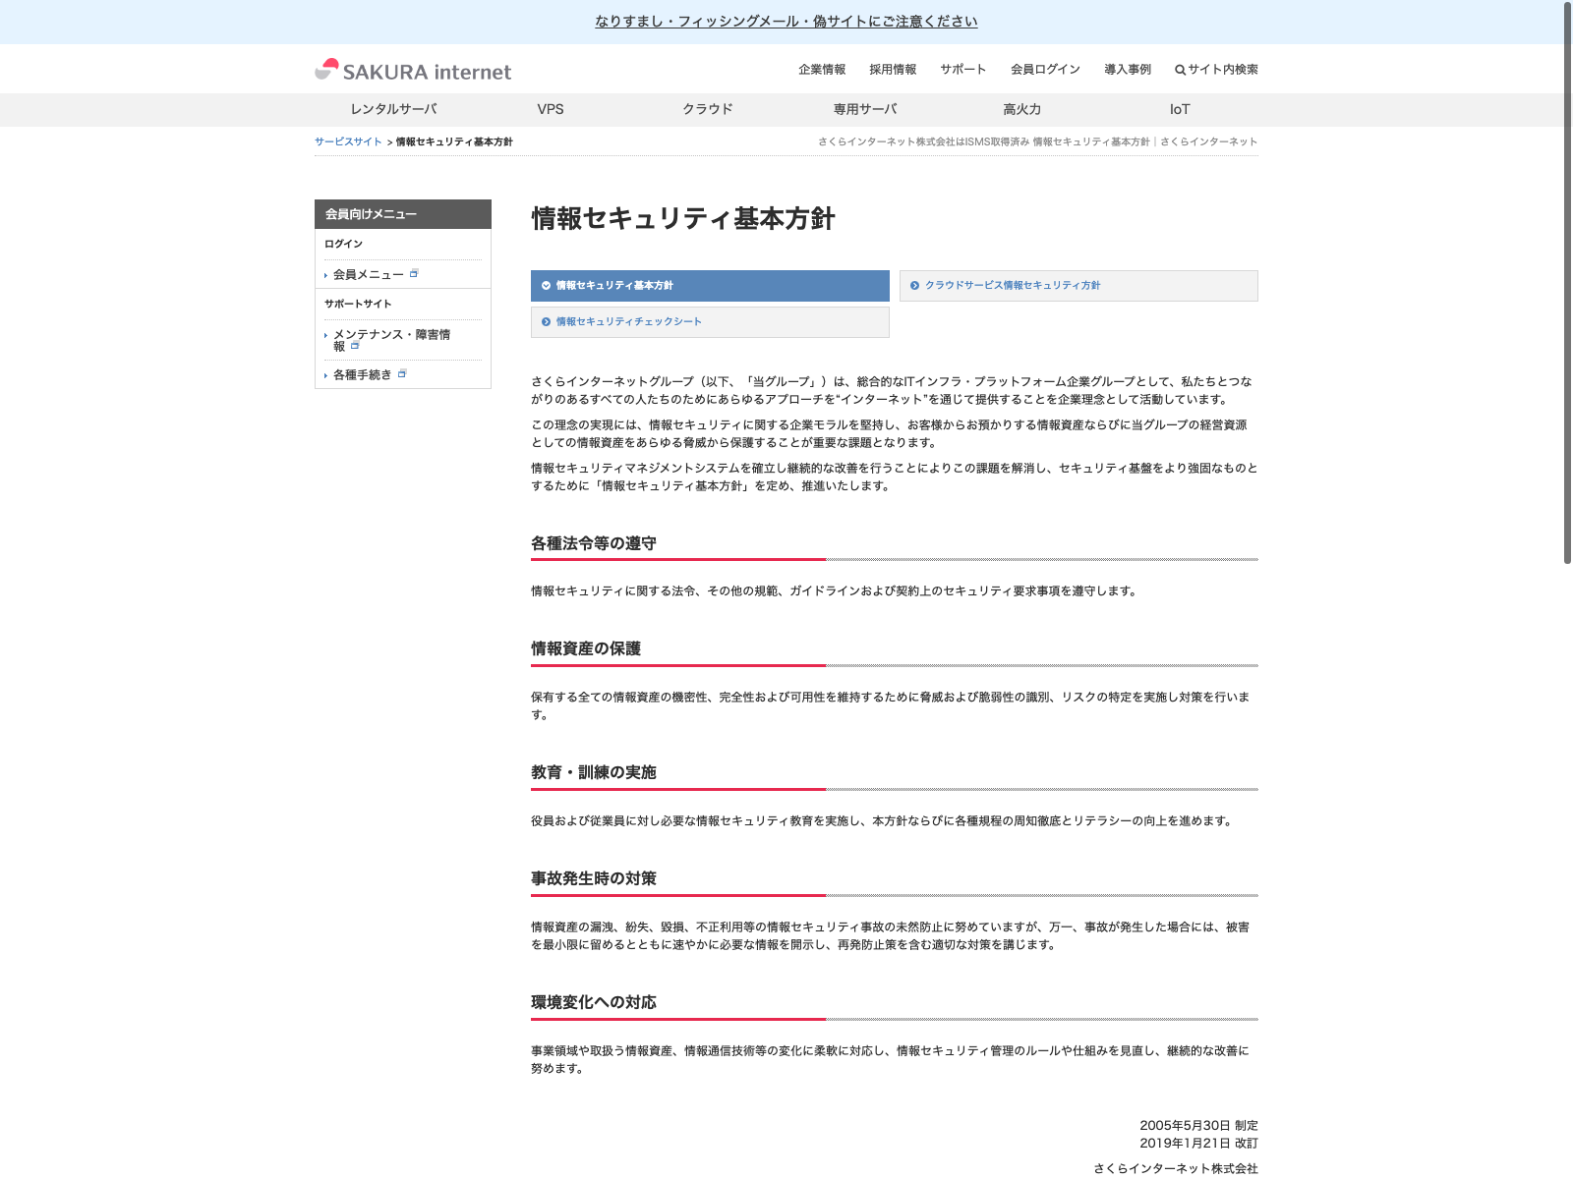Click external-link icon after メンテナンス・障害情報

tap(355, 347)
